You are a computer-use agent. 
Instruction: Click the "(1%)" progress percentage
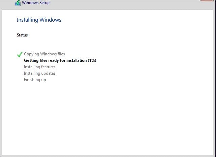[92, 60]
